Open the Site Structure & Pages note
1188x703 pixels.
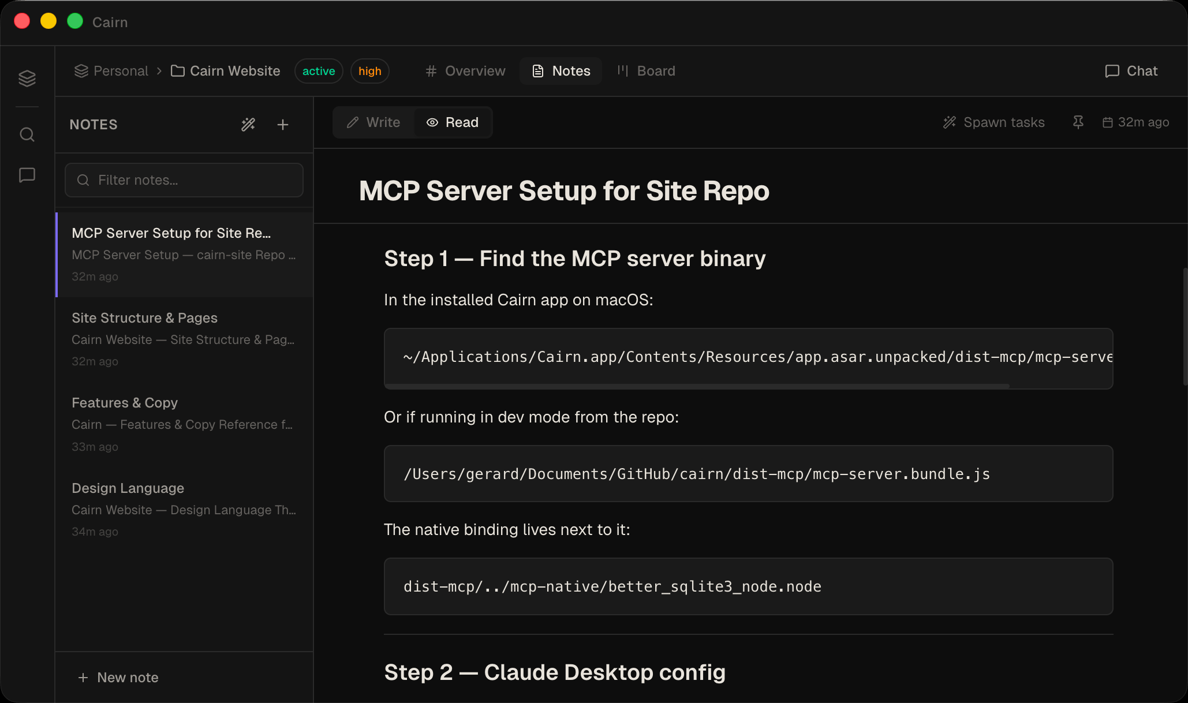click(185, 339)
